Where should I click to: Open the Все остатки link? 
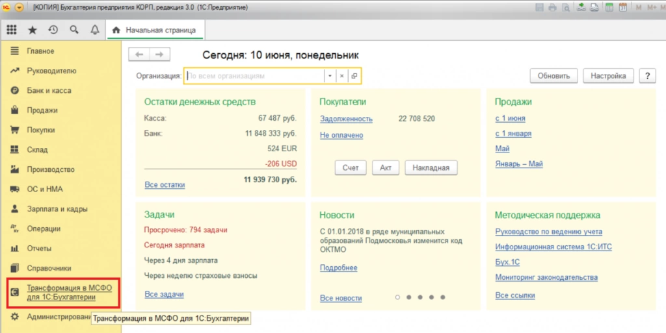(165, 185)
